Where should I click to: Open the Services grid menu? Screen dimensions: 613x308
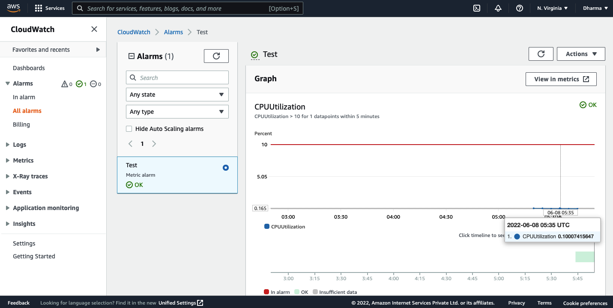(50, 8)
